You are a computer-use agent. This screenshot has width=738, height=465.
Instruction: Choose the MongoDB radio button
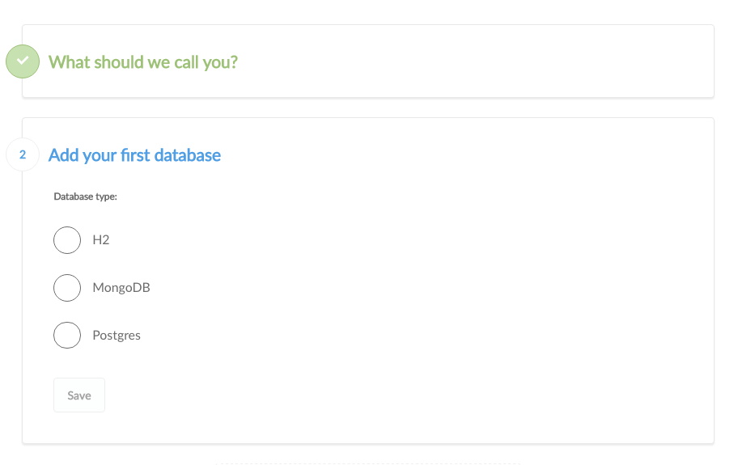tap(67, 288)
